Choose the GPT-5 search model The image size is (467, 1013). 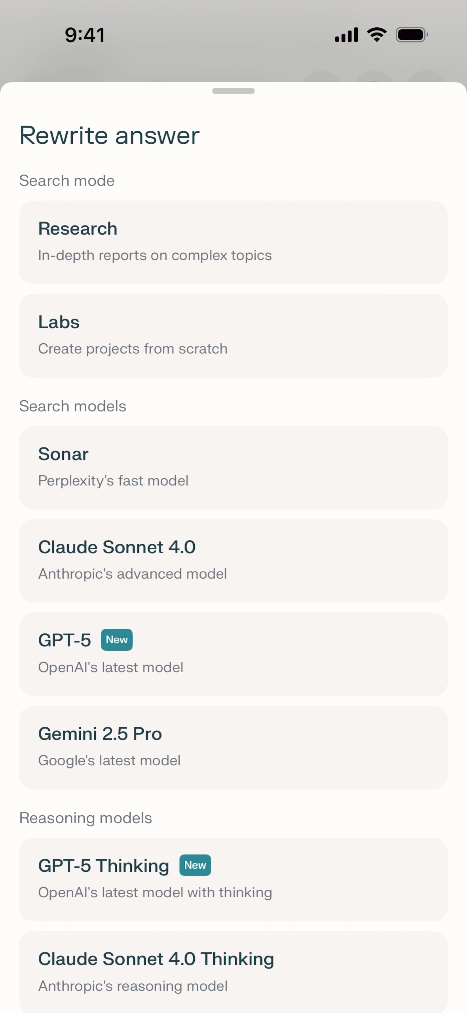click(x=233, y=654)
